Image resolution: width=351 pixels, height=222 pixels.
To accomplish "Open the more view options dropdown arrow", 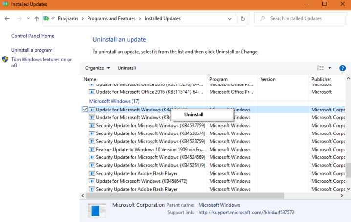I will 329,68.
